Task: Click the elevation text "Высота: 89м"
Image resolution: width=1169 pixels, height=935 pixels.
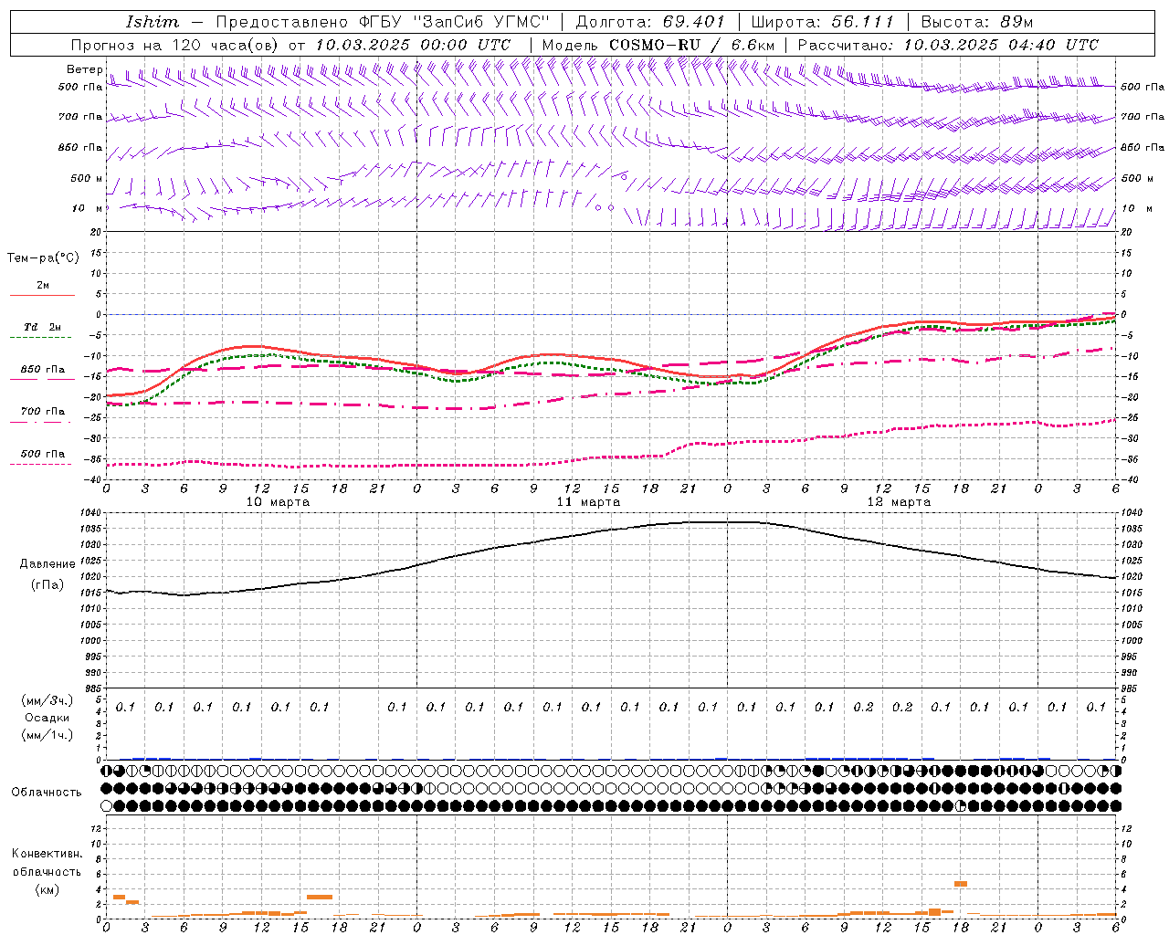Action: point(977,22)
